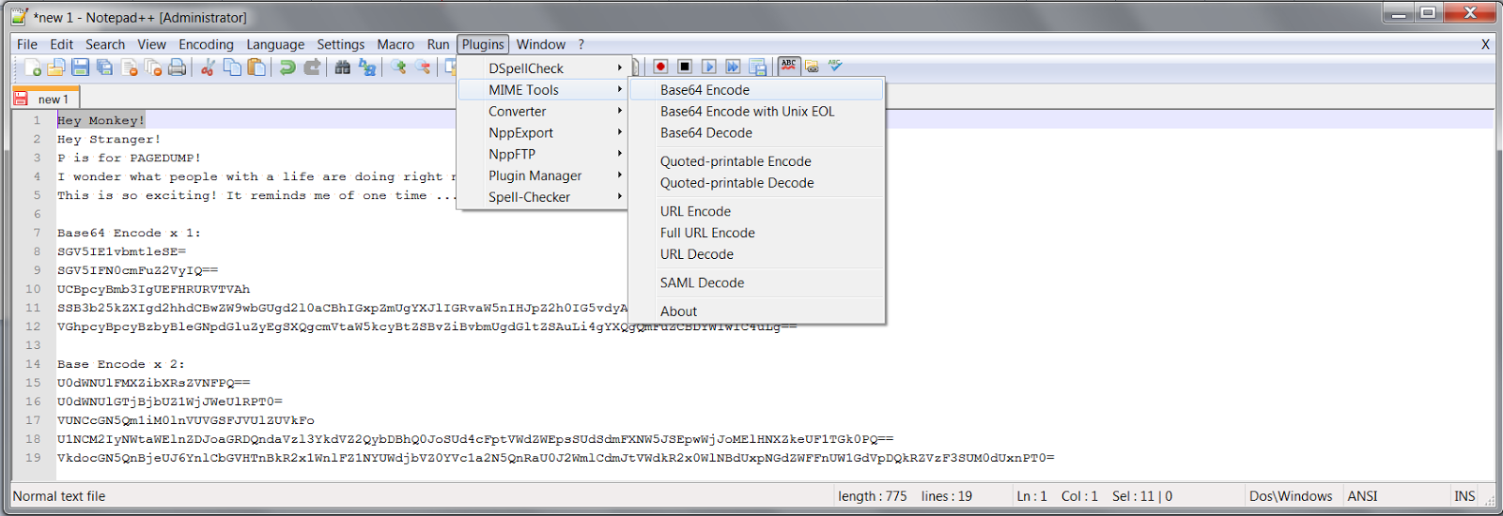Choose URL Encode option
The width and height of the screenshot is (1503, 516).
(756, 212)
